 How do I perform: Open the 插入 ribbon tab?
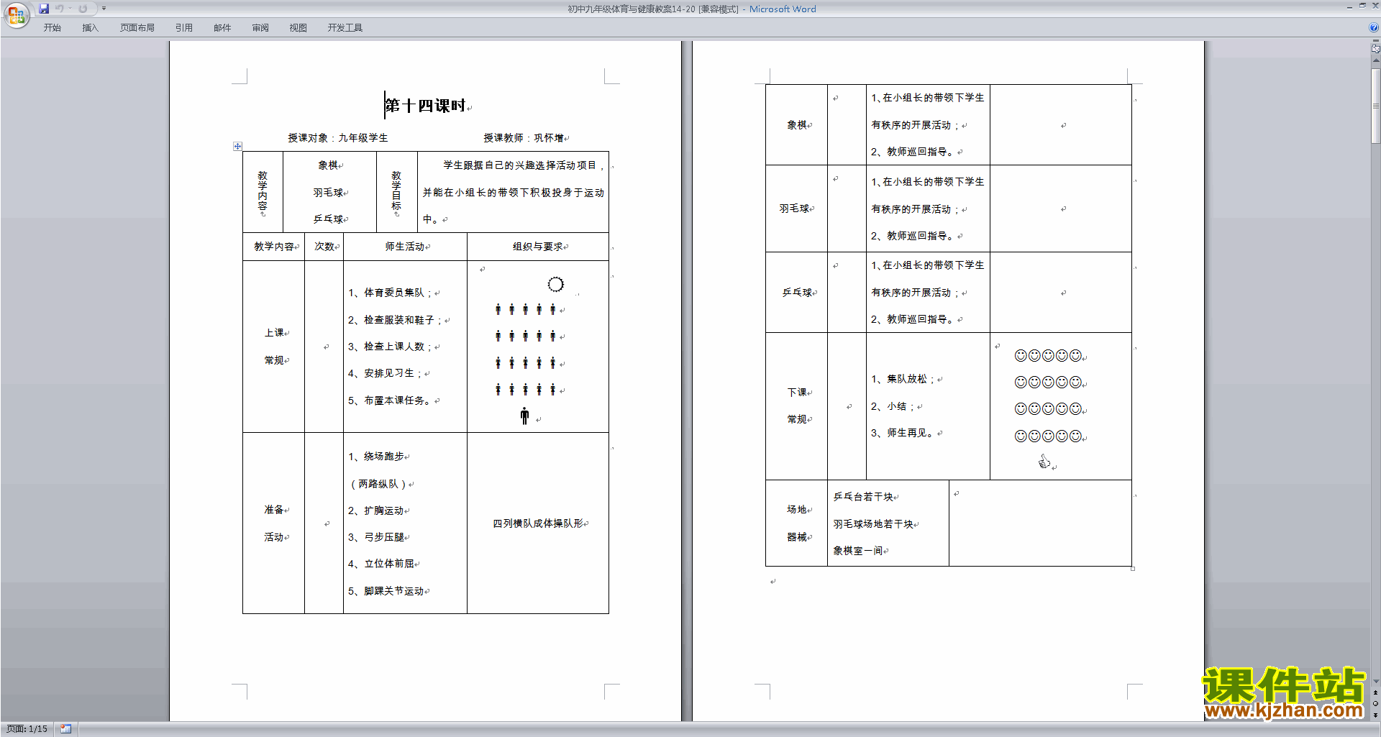(90, 28)
